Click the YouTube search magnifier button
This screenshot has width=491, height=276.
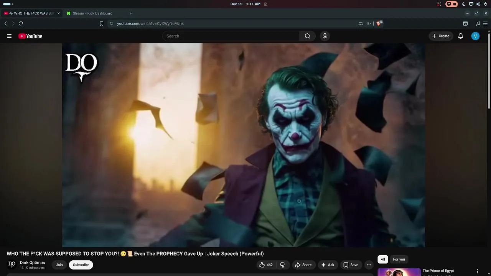[307, 36]
